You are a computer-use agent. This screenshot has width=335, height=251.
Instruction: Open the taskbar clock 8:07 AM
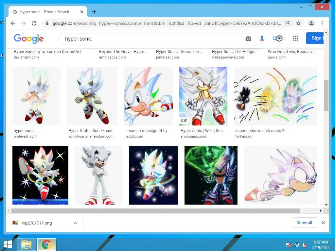(321, 245)
